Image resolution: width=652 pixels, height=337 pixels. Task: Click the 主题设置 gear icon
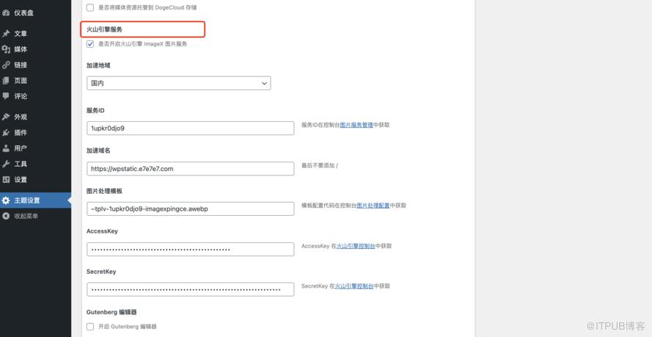(6, 200)
